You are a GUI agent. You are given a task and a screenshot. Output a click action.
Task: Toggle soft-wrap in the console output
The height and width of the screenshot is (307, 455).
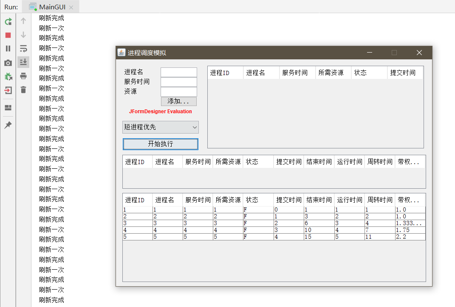pos(23,48)
